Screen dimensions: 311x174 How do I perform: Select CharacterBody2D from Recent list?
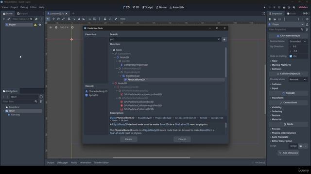96,91
